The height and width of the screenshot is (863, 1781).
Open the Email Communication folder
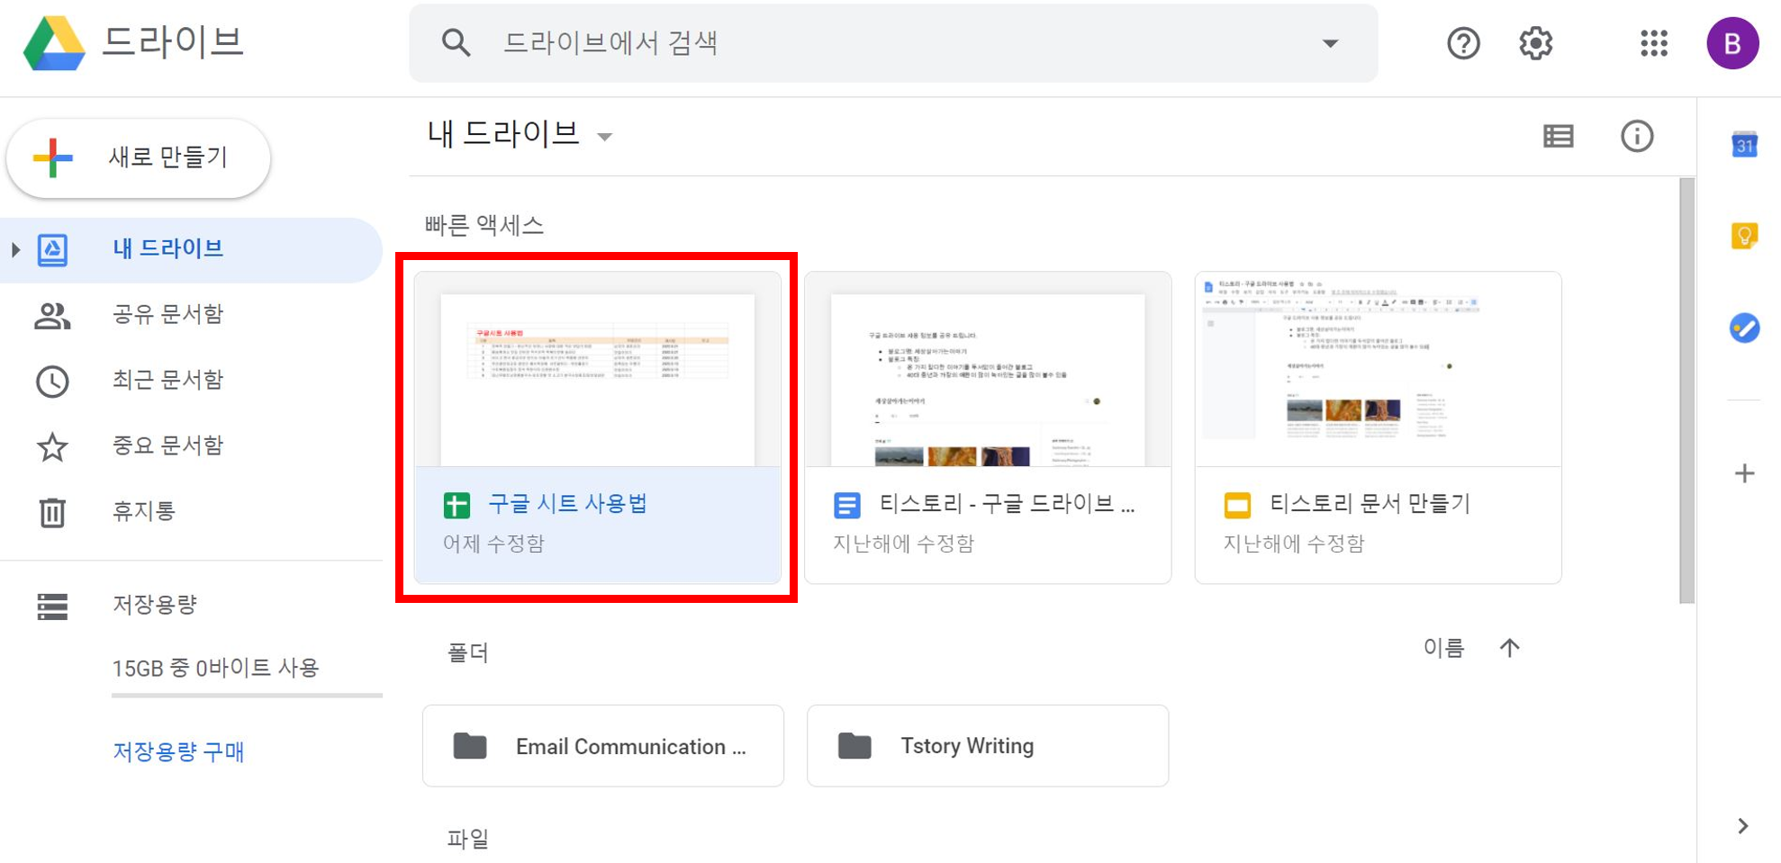(603, 746)
